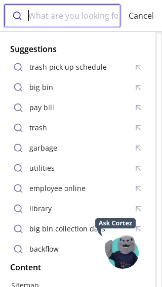Click the fill-in arrow beside 'garbage'
The height and width of the screenshot is (287, 162).
(x=138, y=148)
